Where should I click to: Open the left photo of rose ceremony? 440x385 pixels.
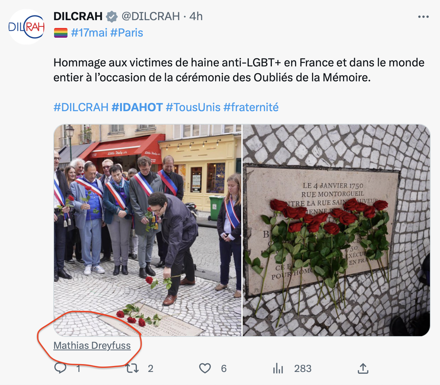148,230
